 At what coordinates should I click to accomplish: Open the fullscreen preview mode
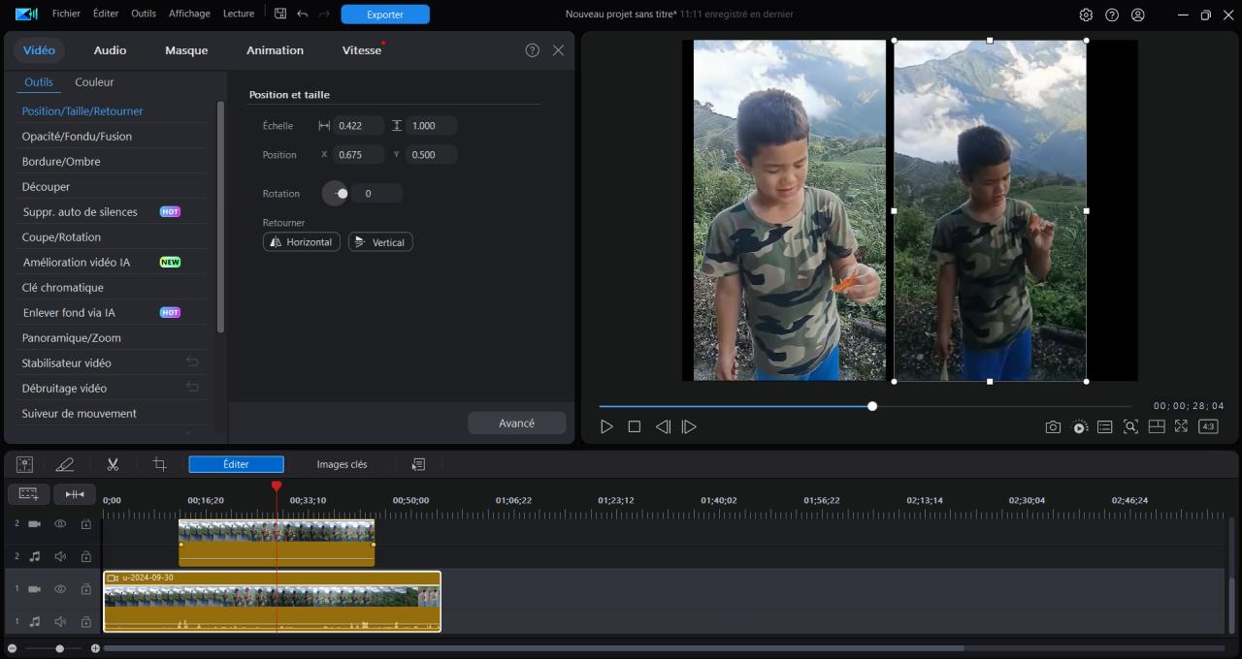1181,426
